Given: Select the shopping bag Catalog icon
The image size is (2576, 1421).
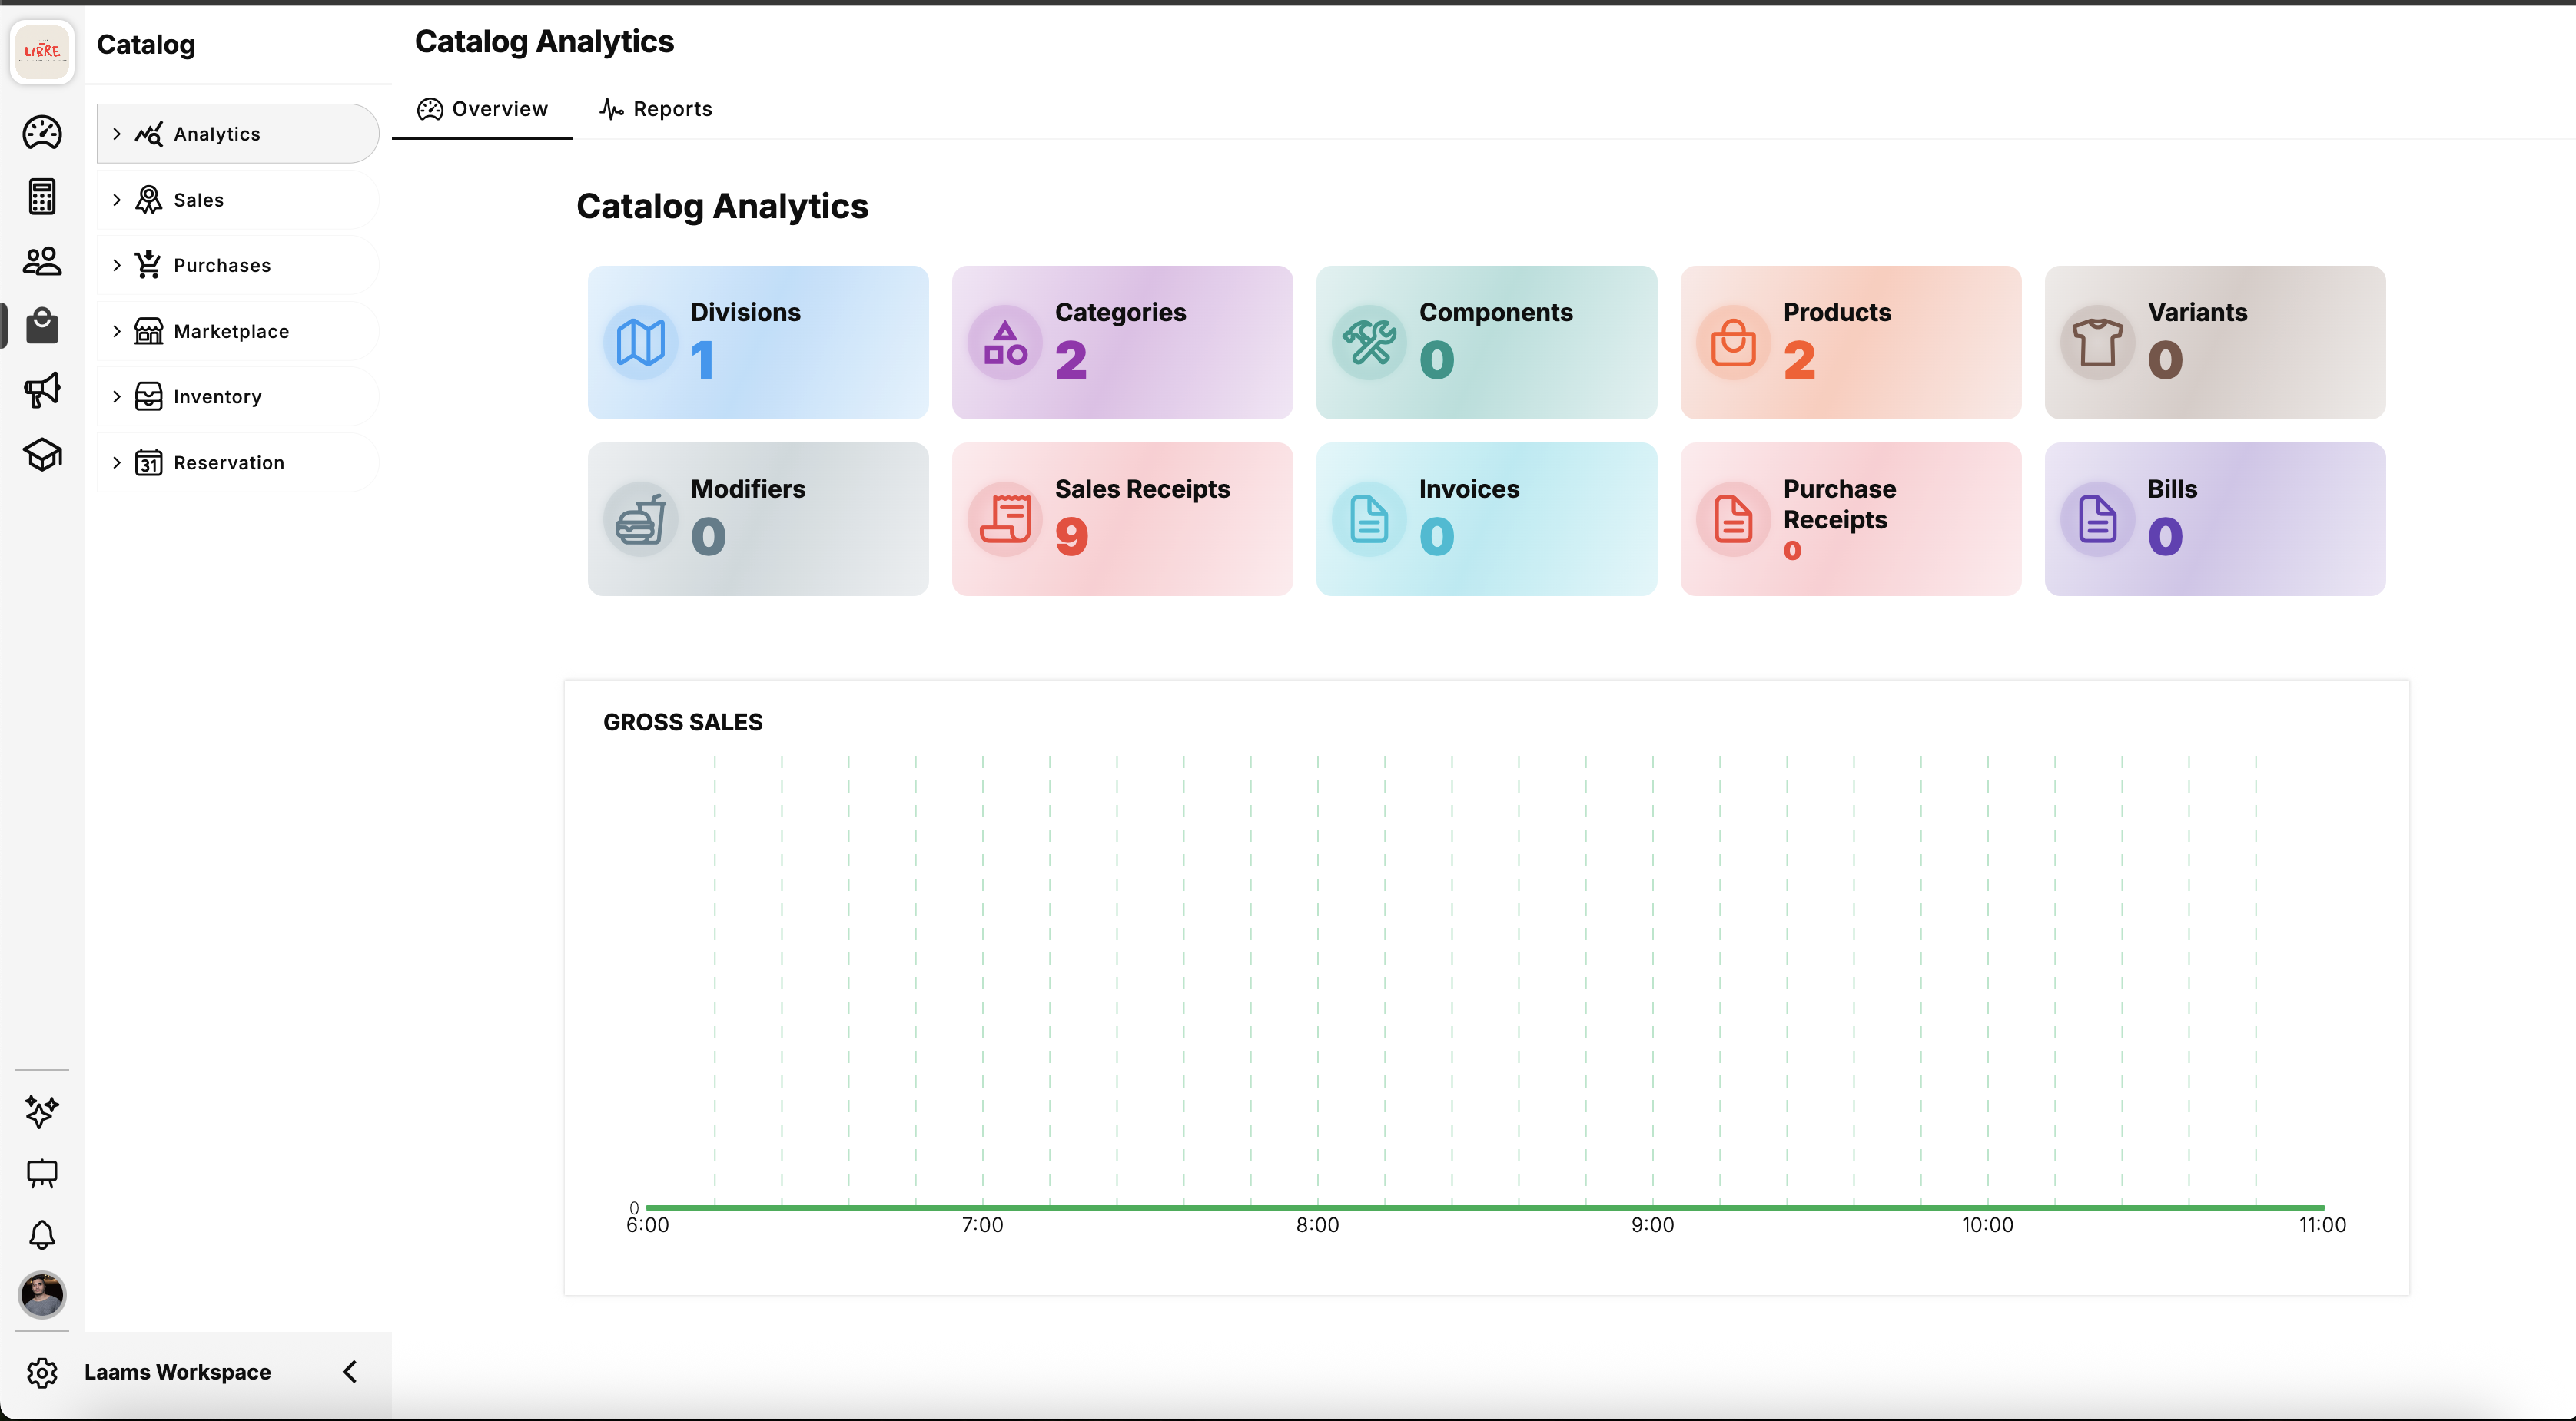Looking at the screenshot, I should (42, 326).
